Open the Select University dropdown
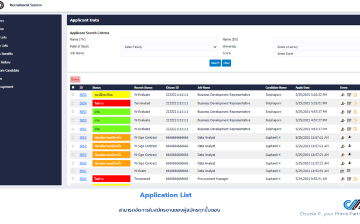Screen dimensions: 360x224 tap(317, 47)
